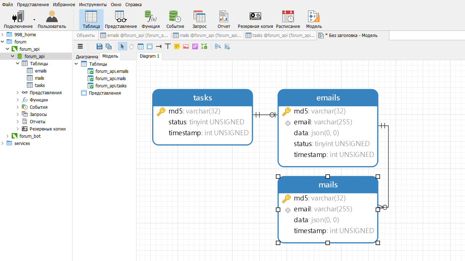Expand the Запросы tree node
The width and height of the screenshot is (465, 261).
pos(18,114)
